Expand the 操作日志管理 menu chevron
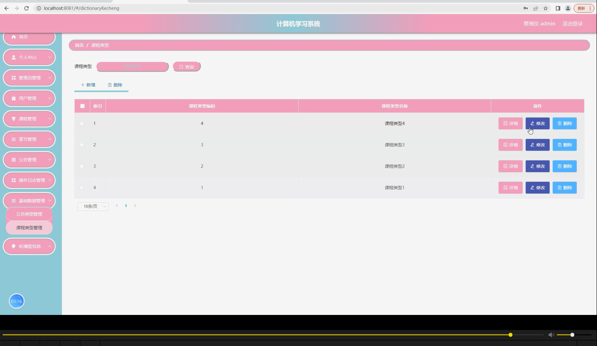Viewport: 597px width, 346px height. click(x=50, y=180)
